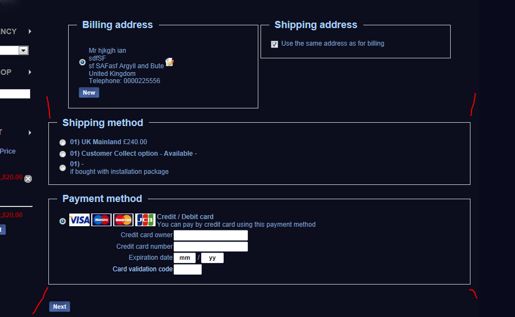
Task: Click the Next button
Action: pos(59,307)
